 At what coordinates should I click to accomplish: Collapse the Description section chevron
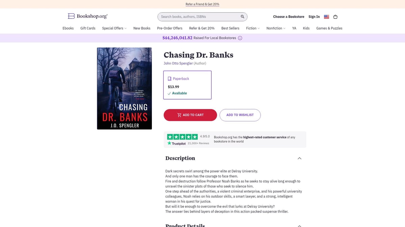pyautogui.click(x=299, y=158)
